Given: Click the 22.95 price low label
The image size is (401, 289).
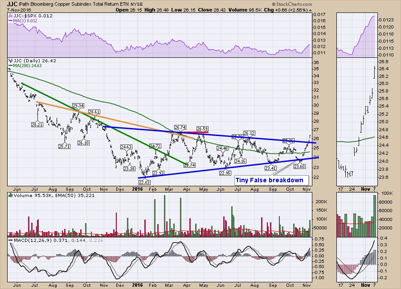Looking at the screenshot, I should tap(225, 173).
